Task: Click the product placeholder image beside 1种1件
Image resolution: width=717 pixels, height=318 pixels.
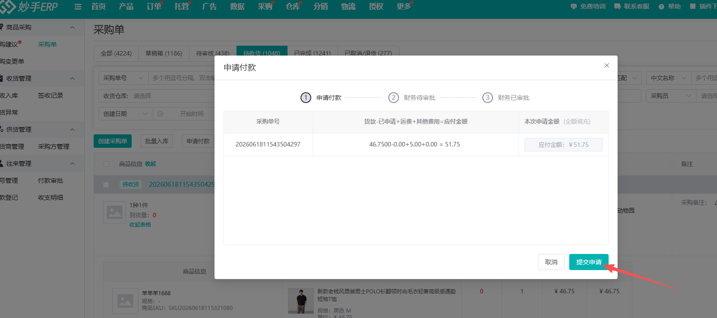Action: click(x=115, y=212)
